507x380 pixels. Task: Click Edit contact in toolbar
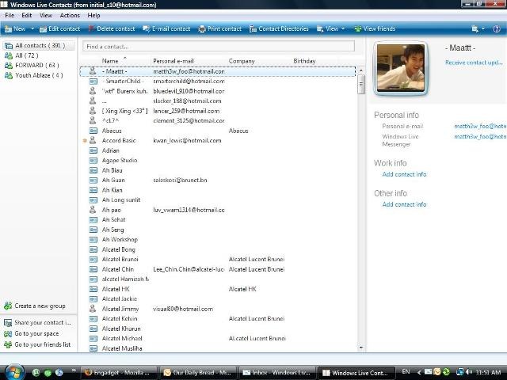[x=60, y=28]
